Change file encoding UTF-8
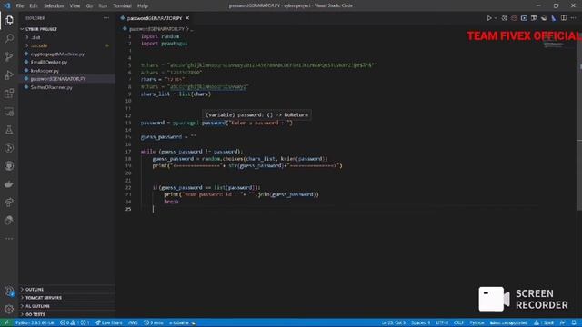This screenshot has height=327, width=582. coord(442,323)
